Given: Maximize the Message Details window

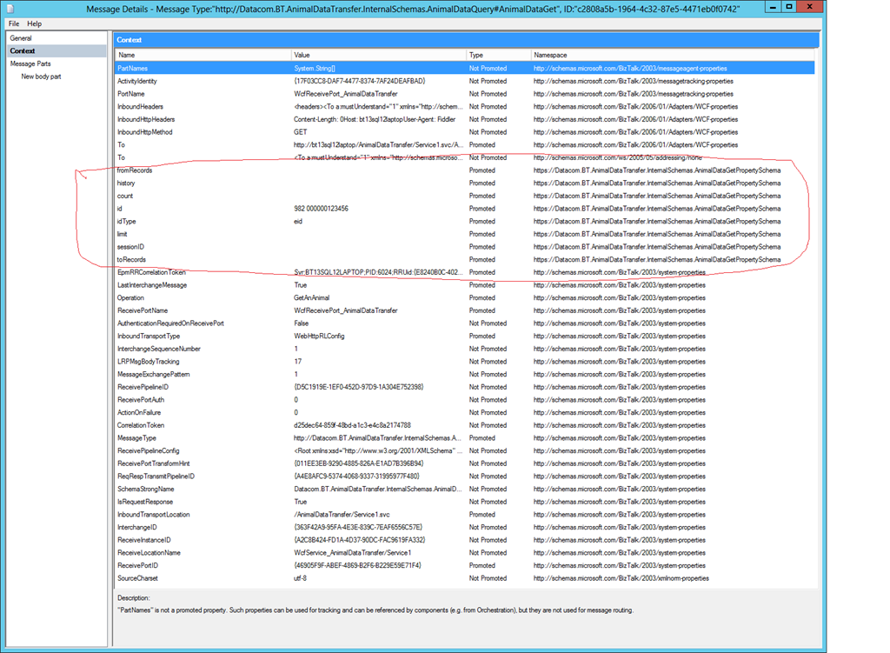Looking at the screenshot, I should (788, 7).
